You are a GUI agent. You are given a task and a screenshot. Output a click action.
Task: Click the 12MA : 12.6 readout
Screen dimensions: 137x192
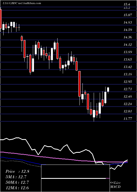pos(17,188)
